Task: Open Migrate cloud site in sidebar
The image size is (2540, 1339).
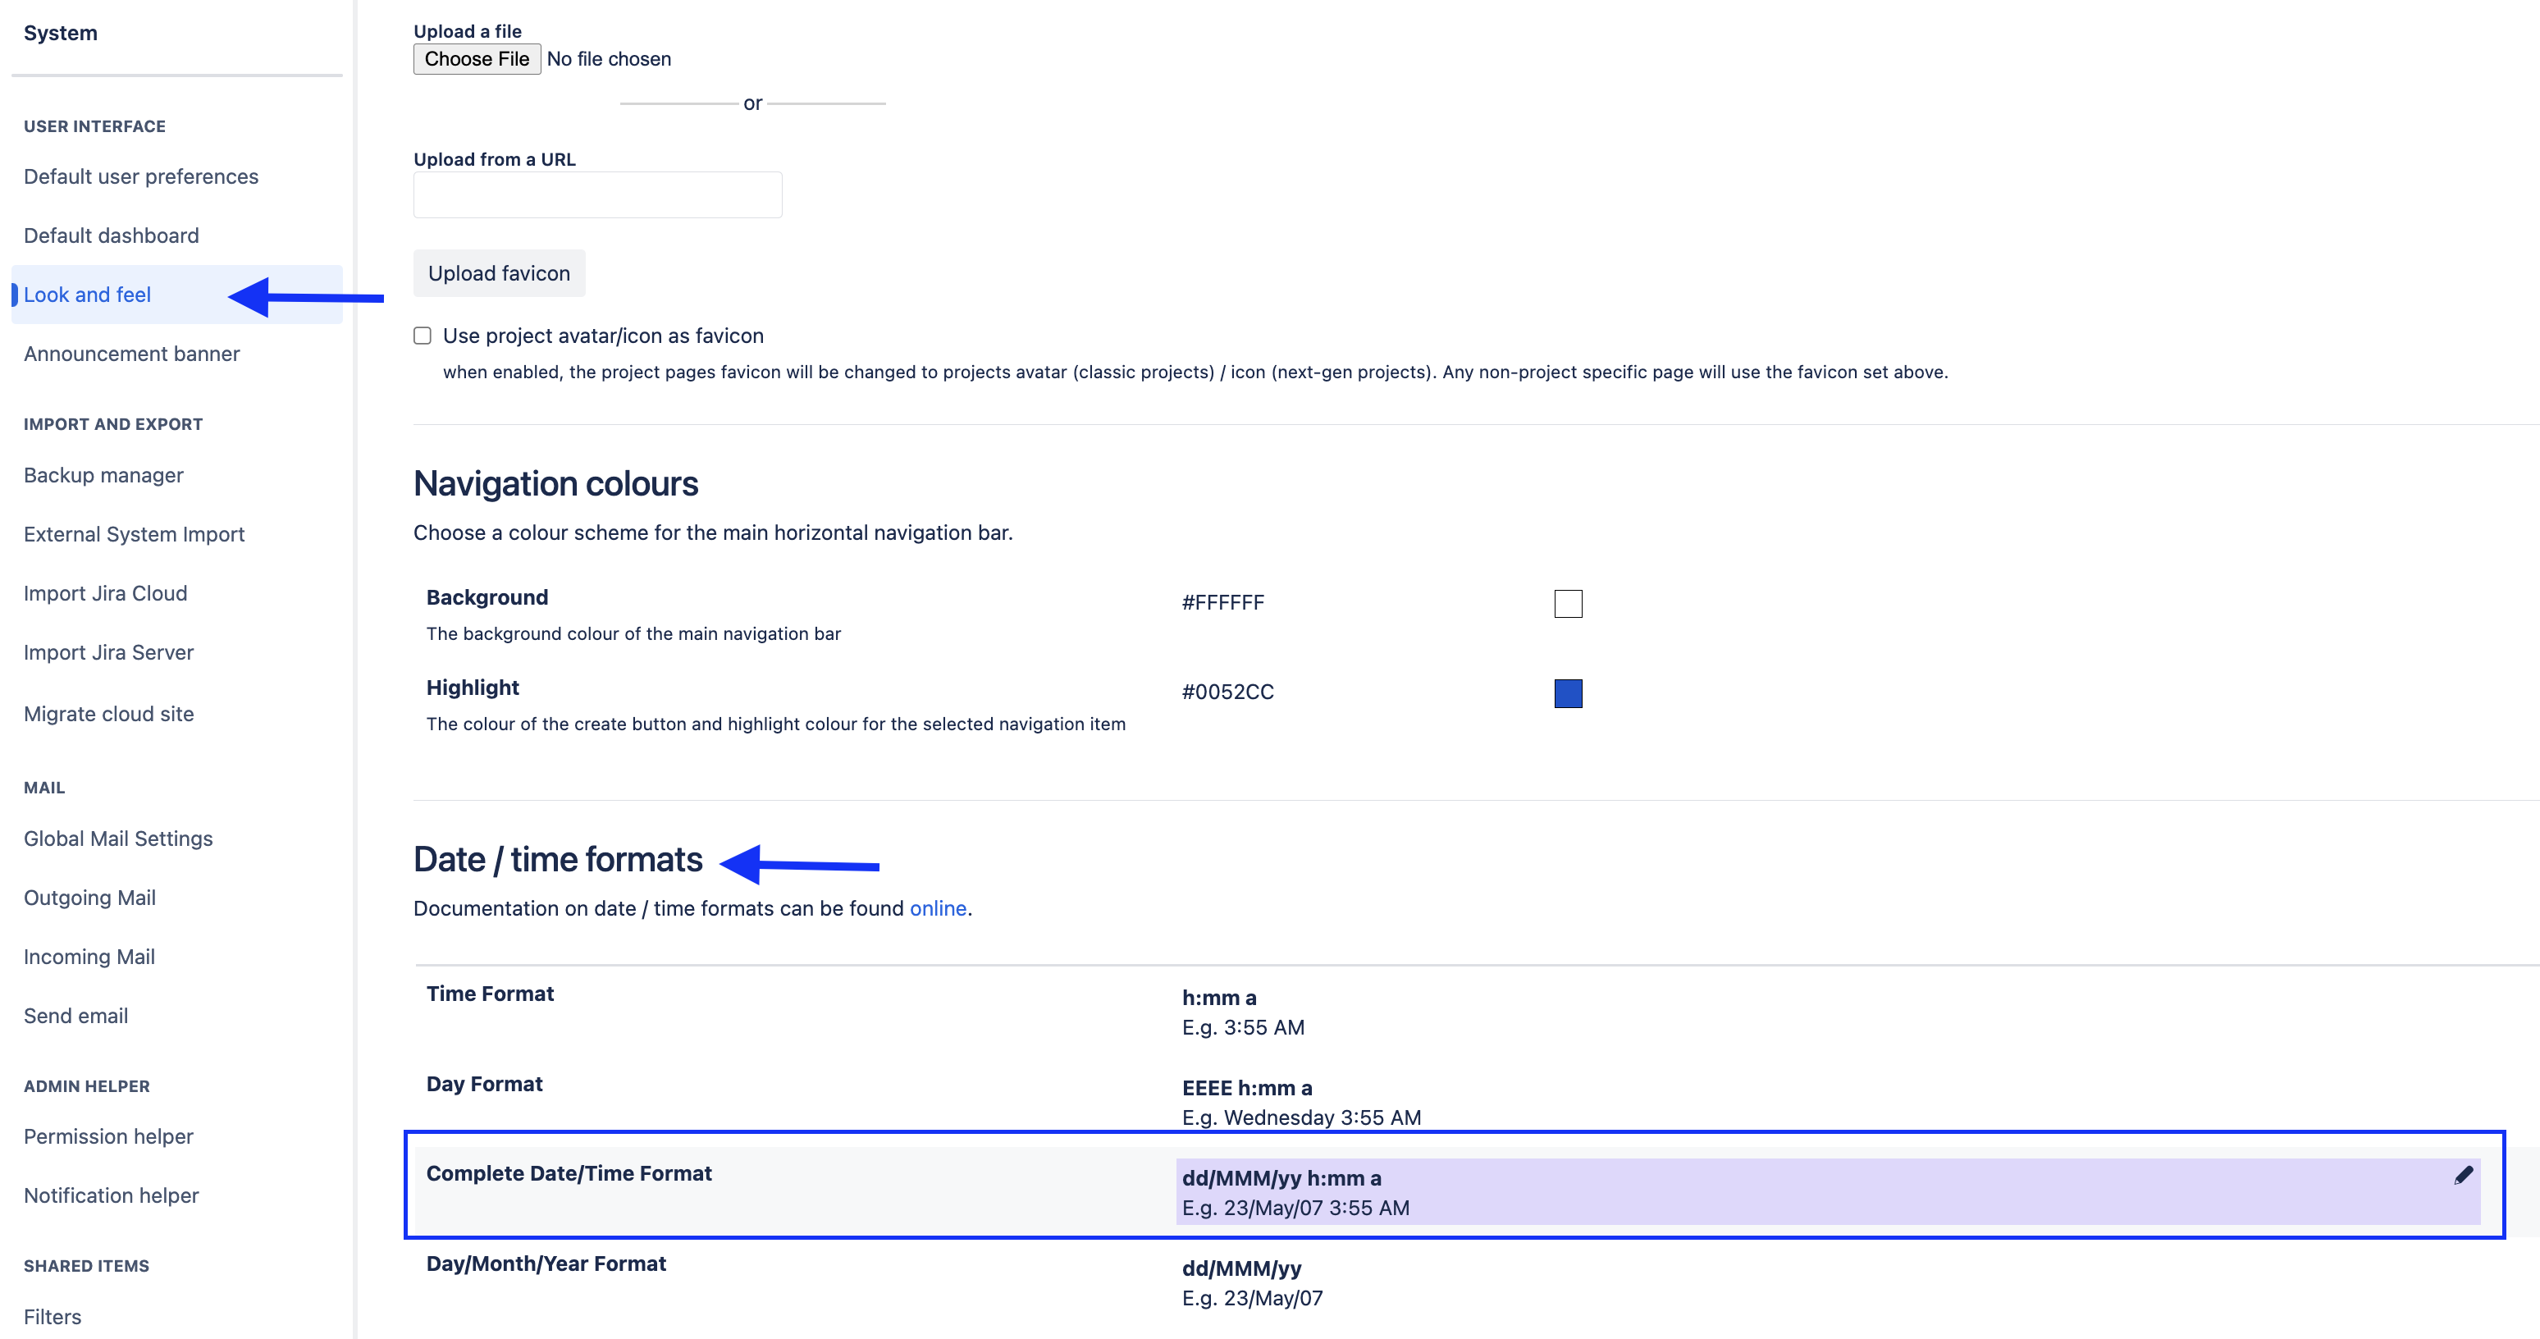Action: click(108, 714)
